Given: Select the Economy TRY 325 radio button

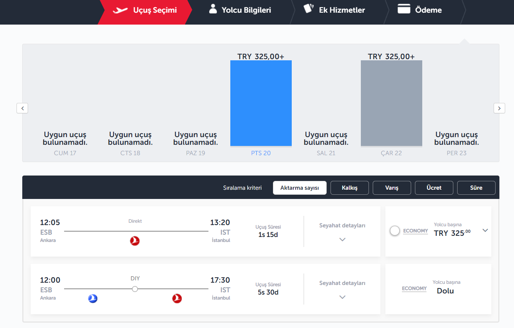Looking at the screenshot, I should 395,231.
